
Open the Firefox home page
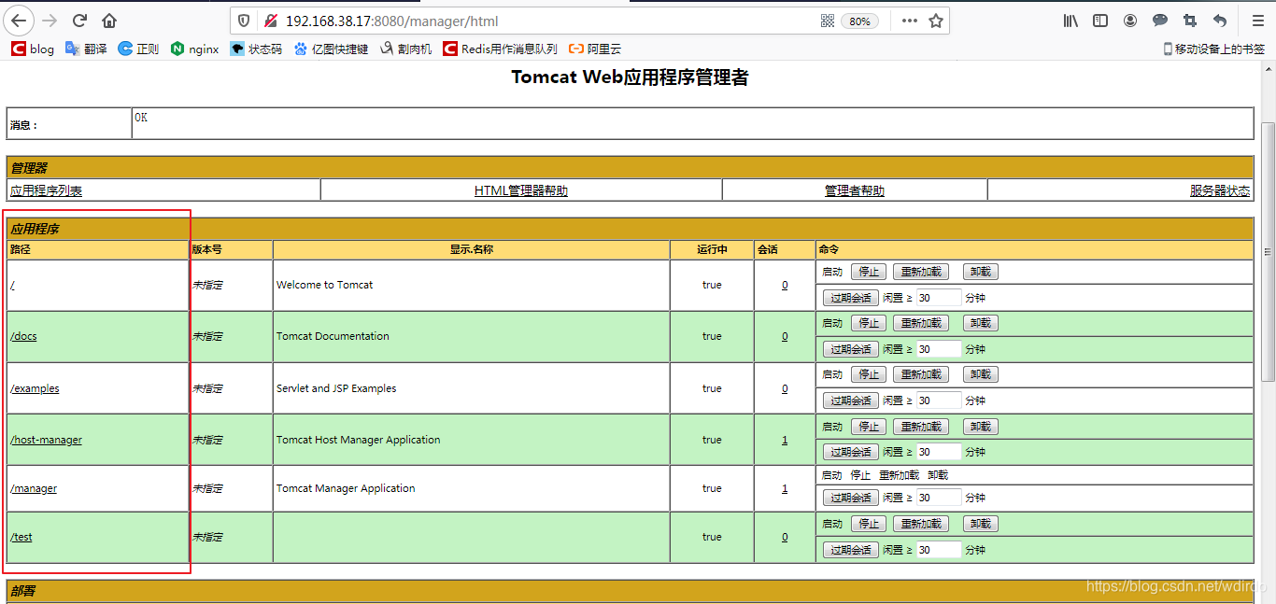(109, 21)
